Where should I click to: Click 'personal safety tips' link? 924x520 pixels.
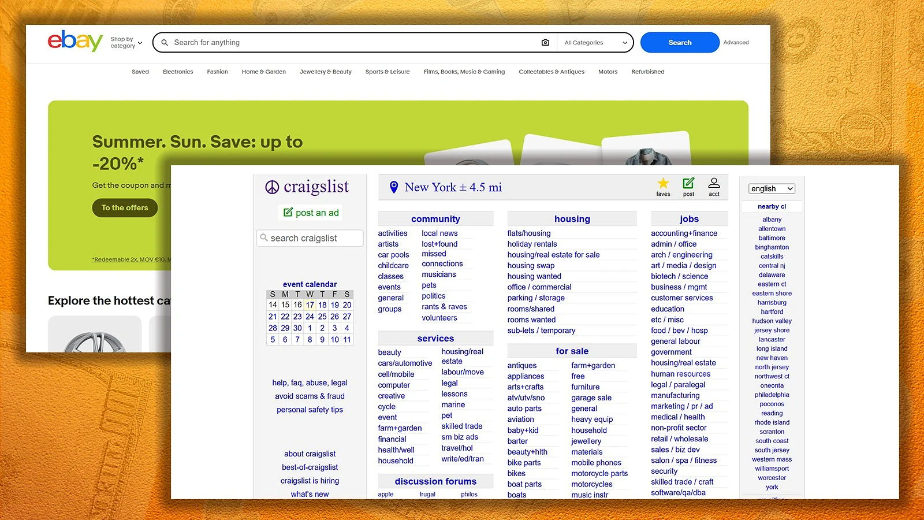[x=310, y=410]
